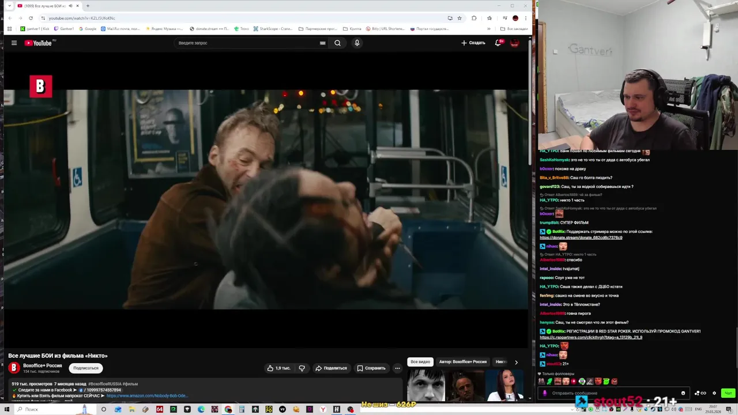Click the #BoxofficeRUSSIA hashtag
Viewport: 738px width, 415px height.
click(105, 384)
